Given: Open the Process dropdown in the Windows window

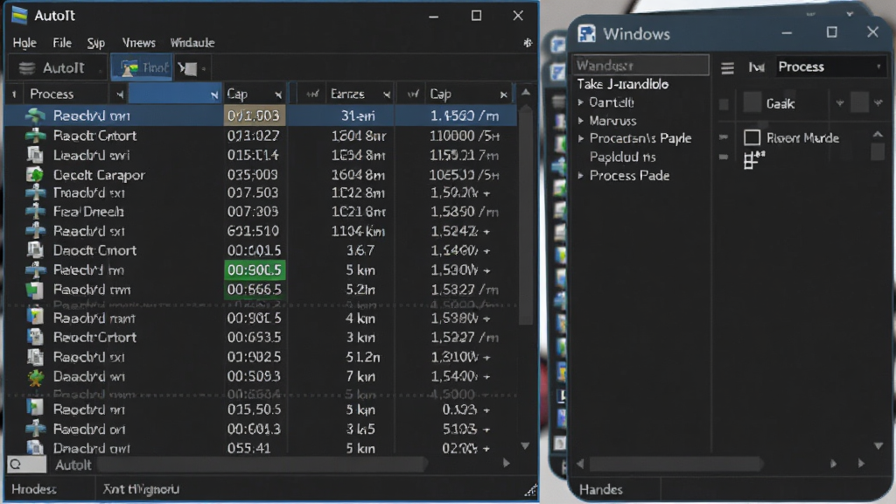Looking at the screenshot, I should pyautogui.click(x=829, y=66).
